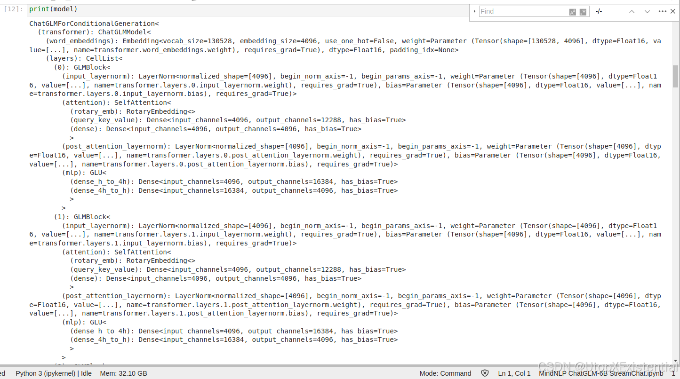680x379 pixels.
Task: Click the [12]: cell execution prompt
Action: click(13, 9)
